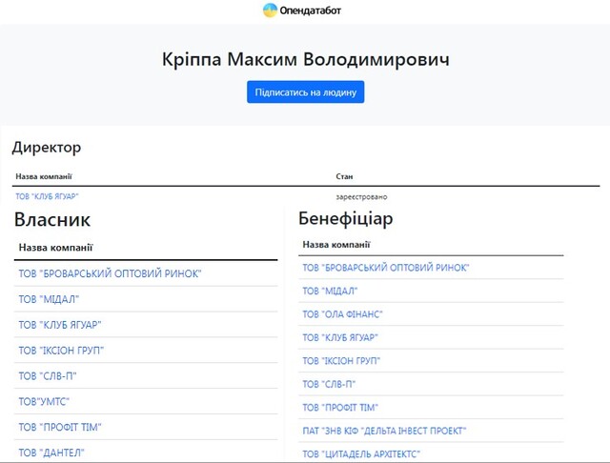Open ТОВ "КЛУБ ЯГУАР" in Директор table
This screenshot has height=463, width=610.
click(x=47, y=196)
